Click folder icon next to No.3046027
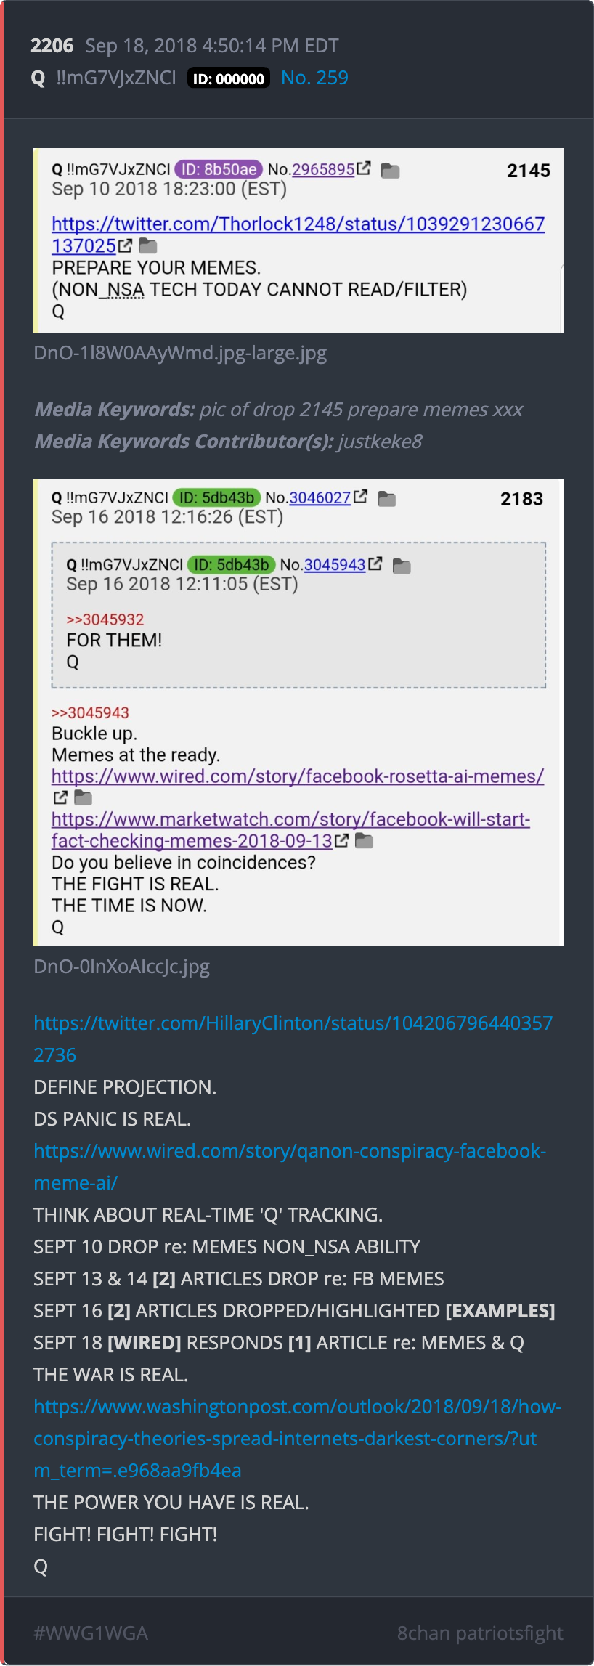Screen dimensions: 594x1666 [x=387, y=499]
